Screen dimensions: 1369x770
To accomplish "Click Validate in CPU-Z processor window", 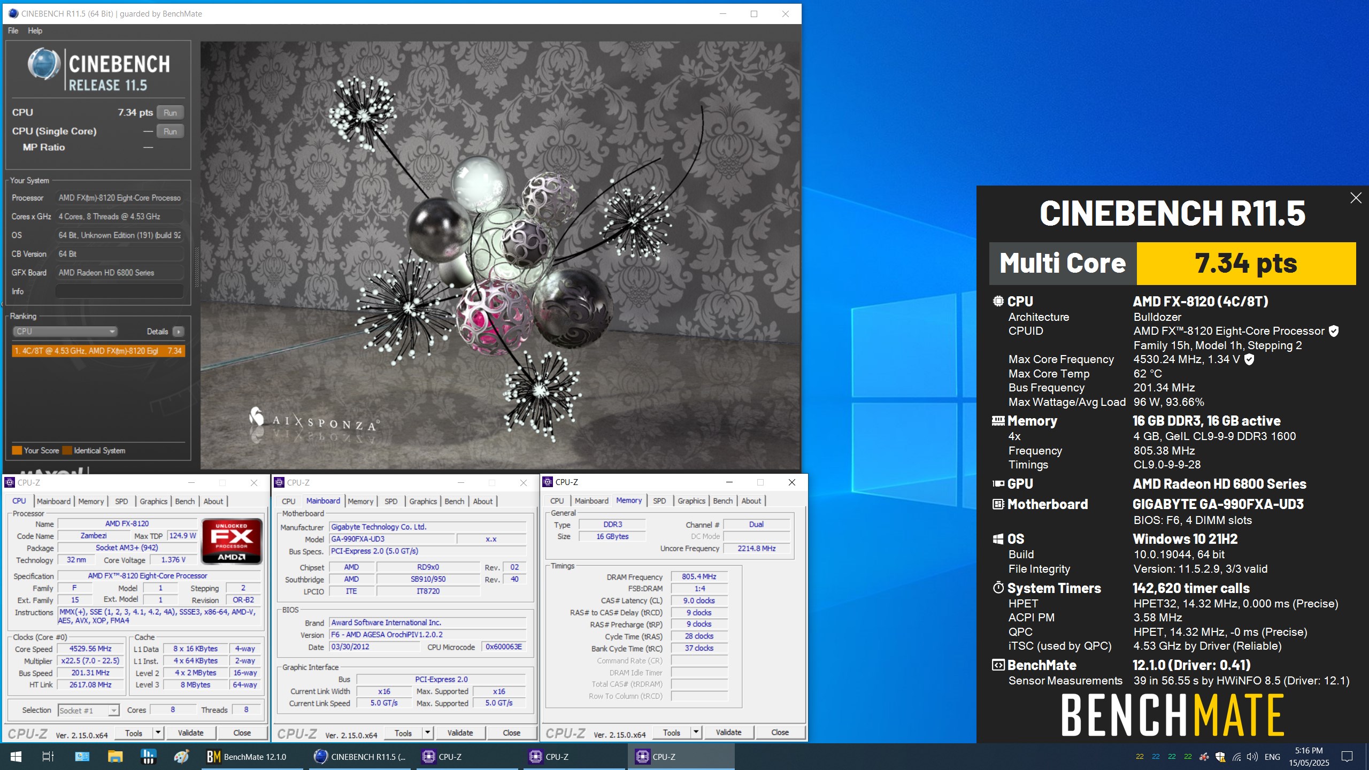I will [190, 733].
